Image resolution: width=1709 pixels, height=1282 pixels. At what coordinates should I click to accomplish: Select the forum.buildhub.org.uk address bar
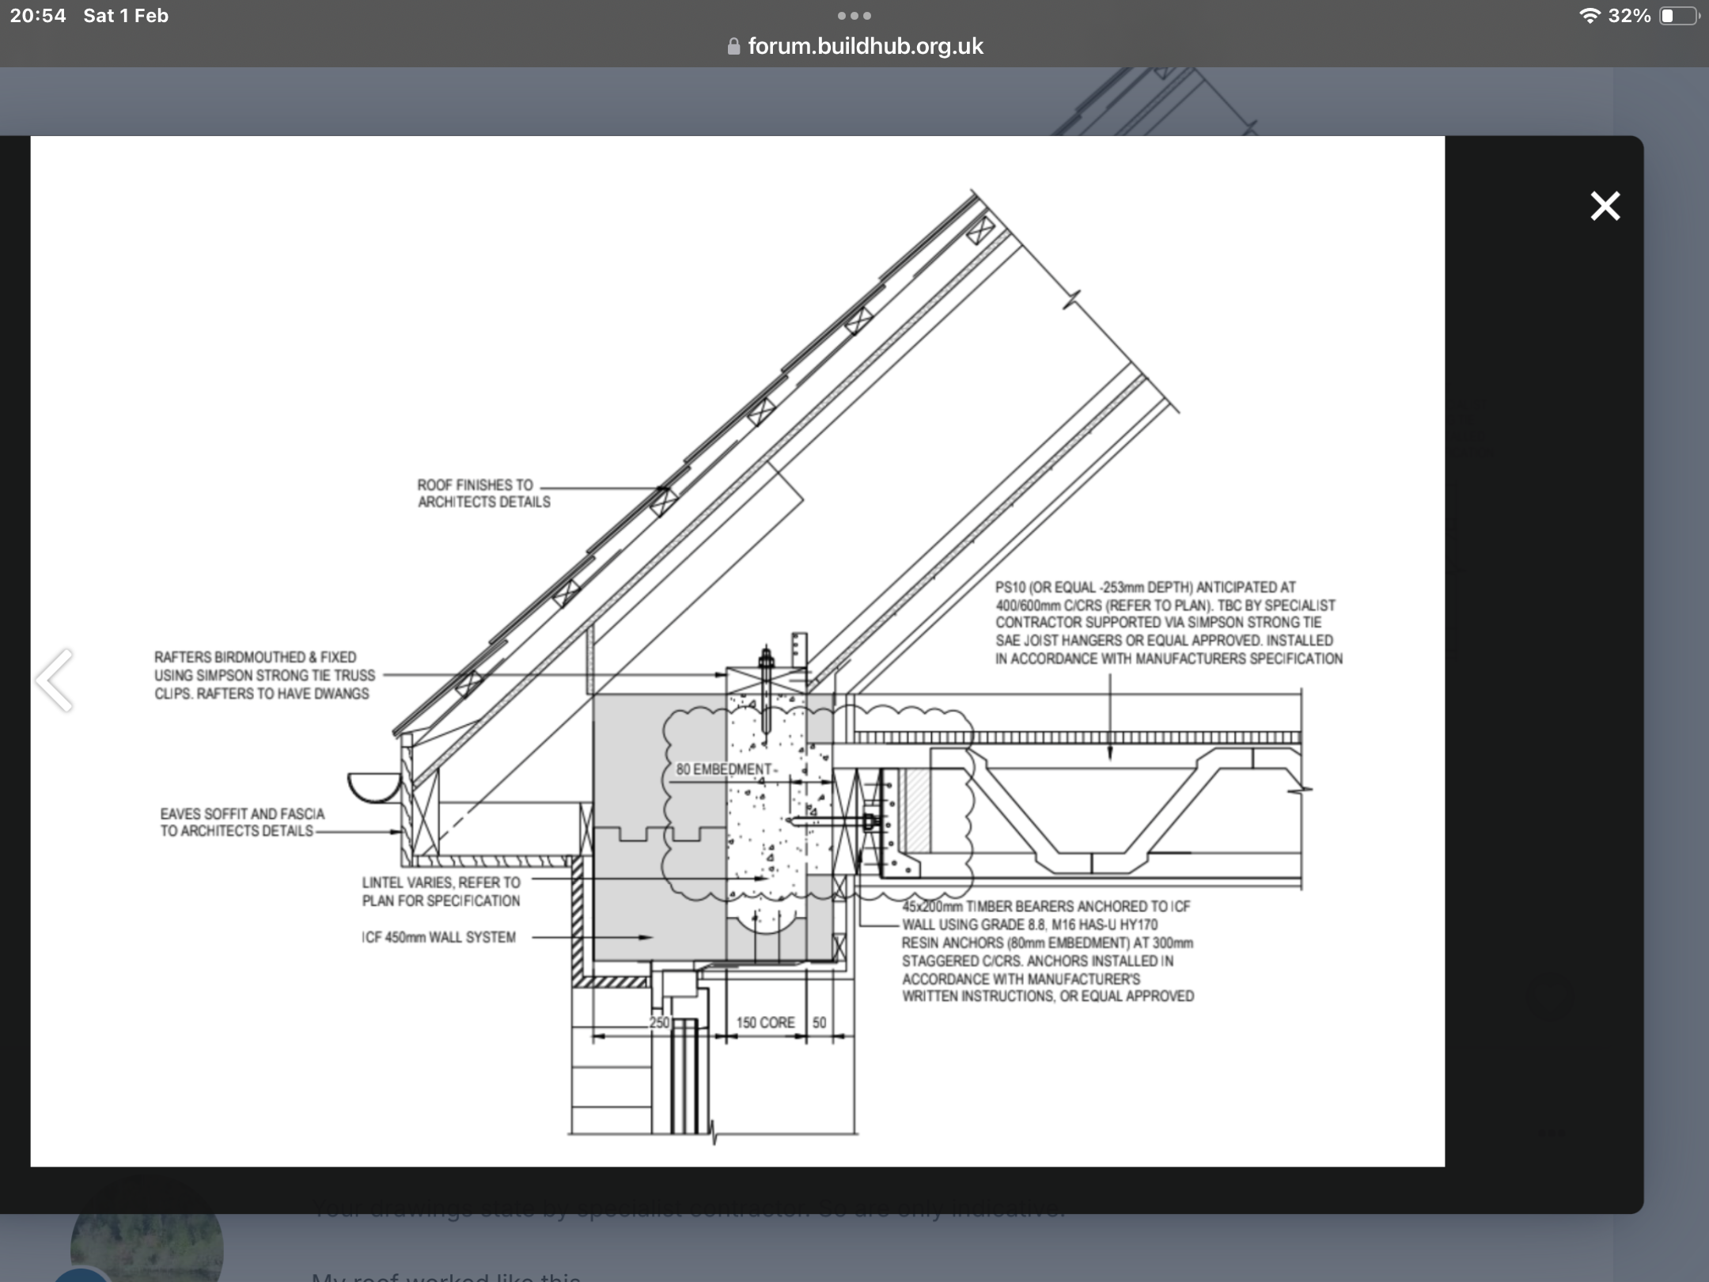click(x=855, y=46)
